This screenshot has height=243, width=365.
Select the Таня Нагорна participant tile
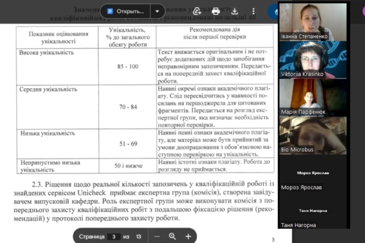313,211
